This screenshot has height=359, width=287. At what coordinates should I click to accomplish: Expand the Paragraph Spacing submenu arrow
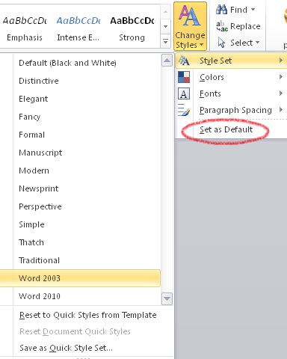[x=281, y=110]
